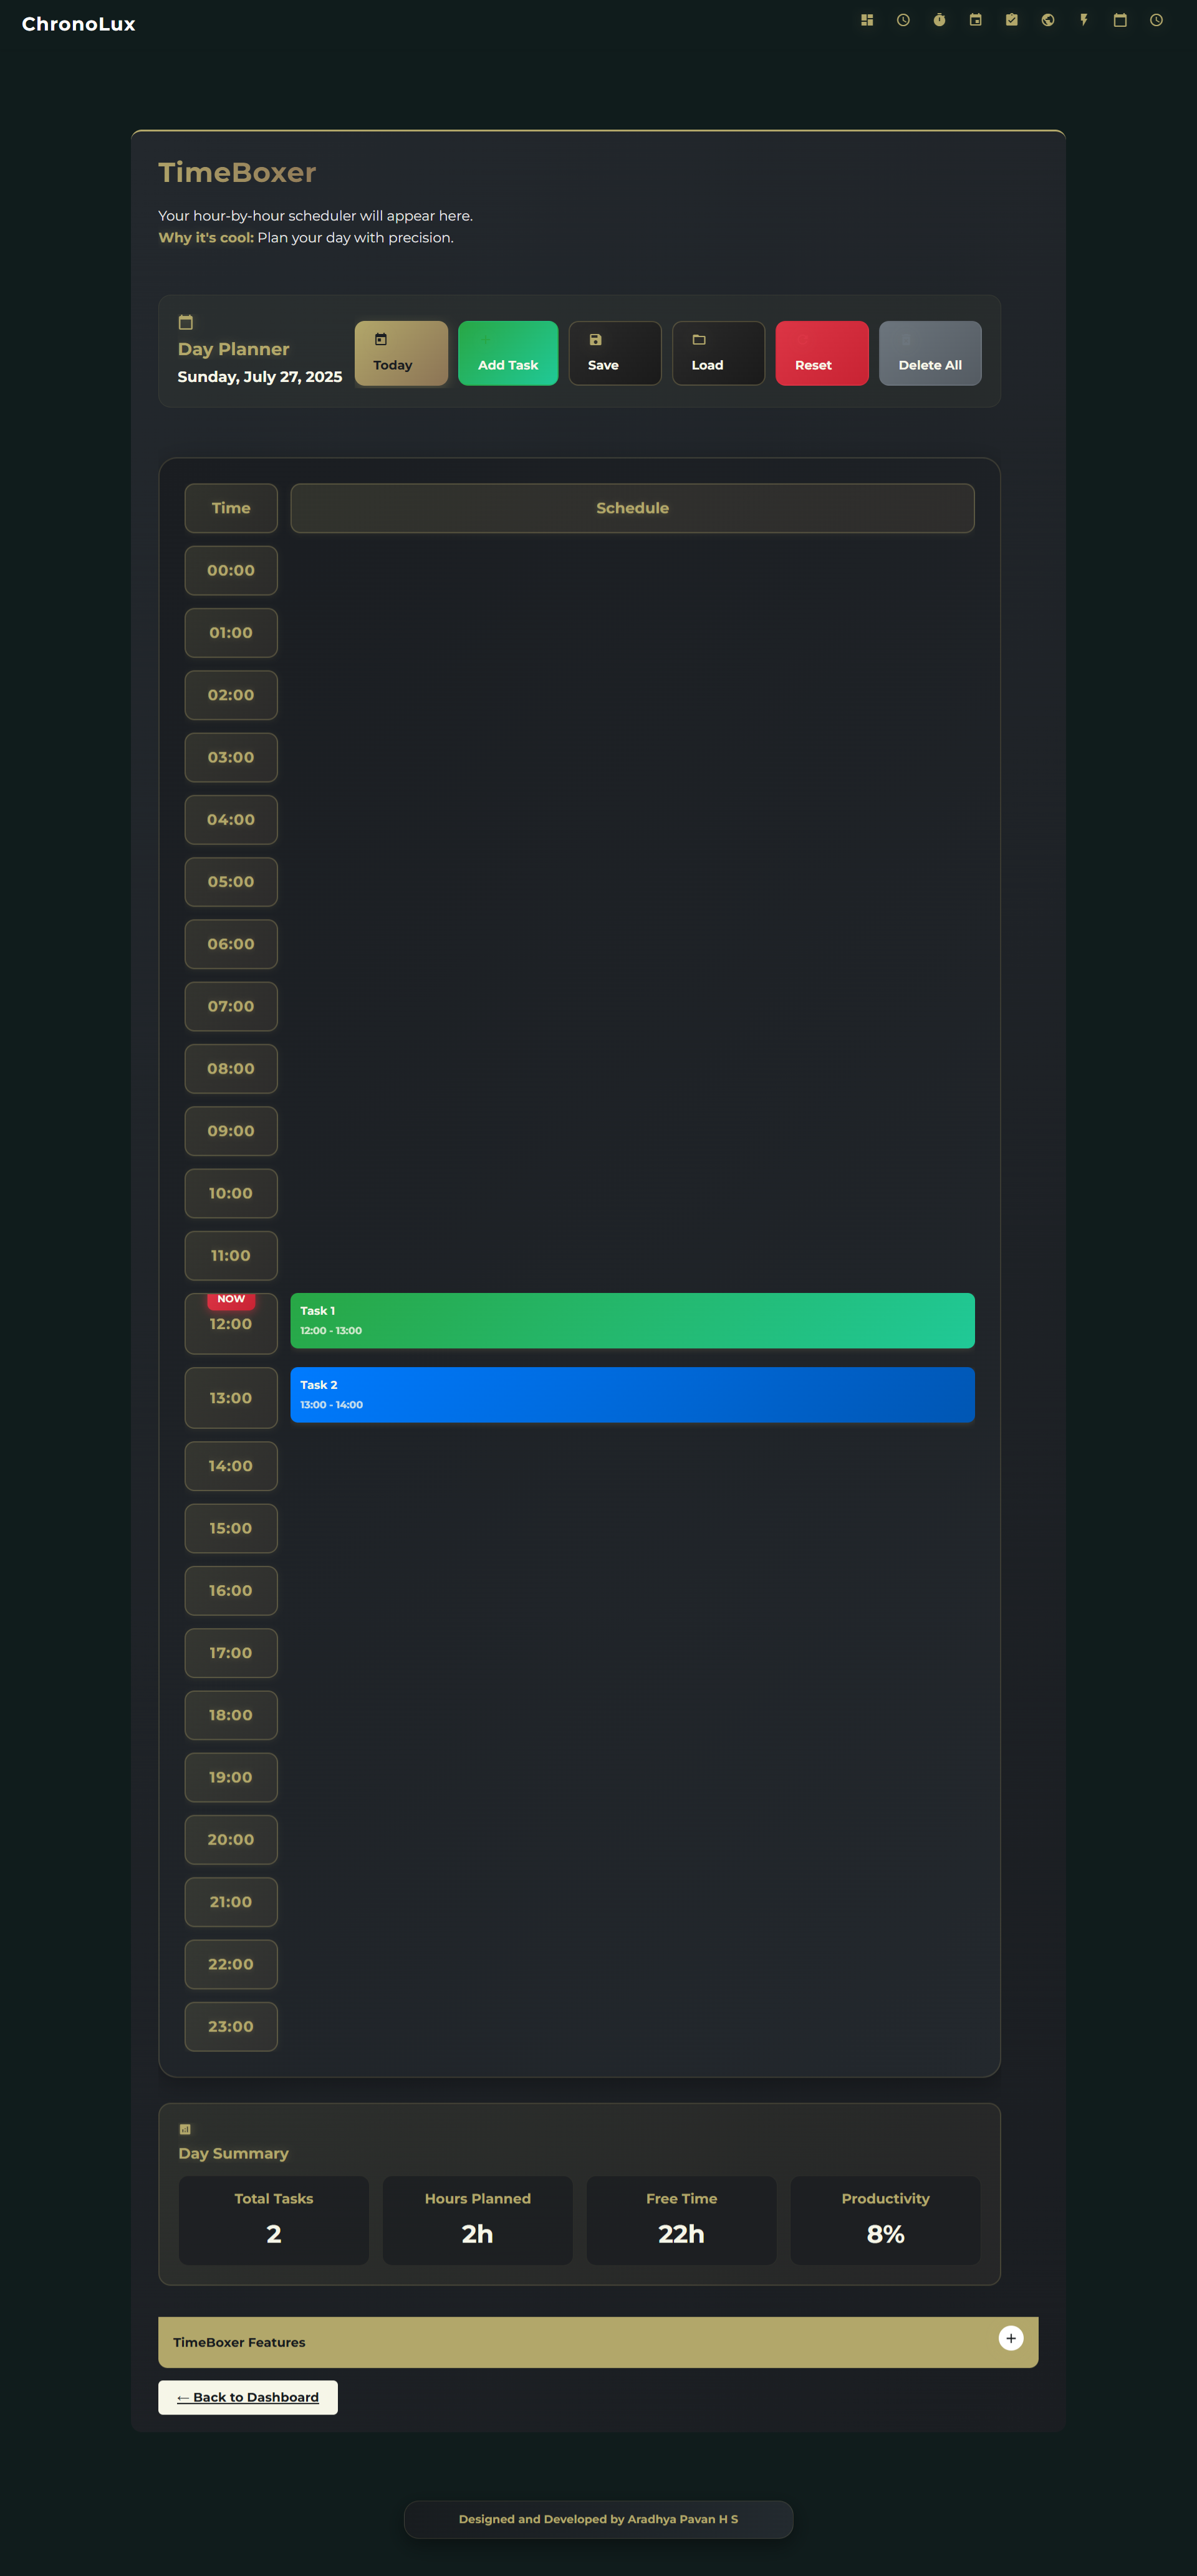Open the dashboard grid icon in navbar
Image resolution: width=1197 pixels, height=2576 pixels.
[867, 20]
